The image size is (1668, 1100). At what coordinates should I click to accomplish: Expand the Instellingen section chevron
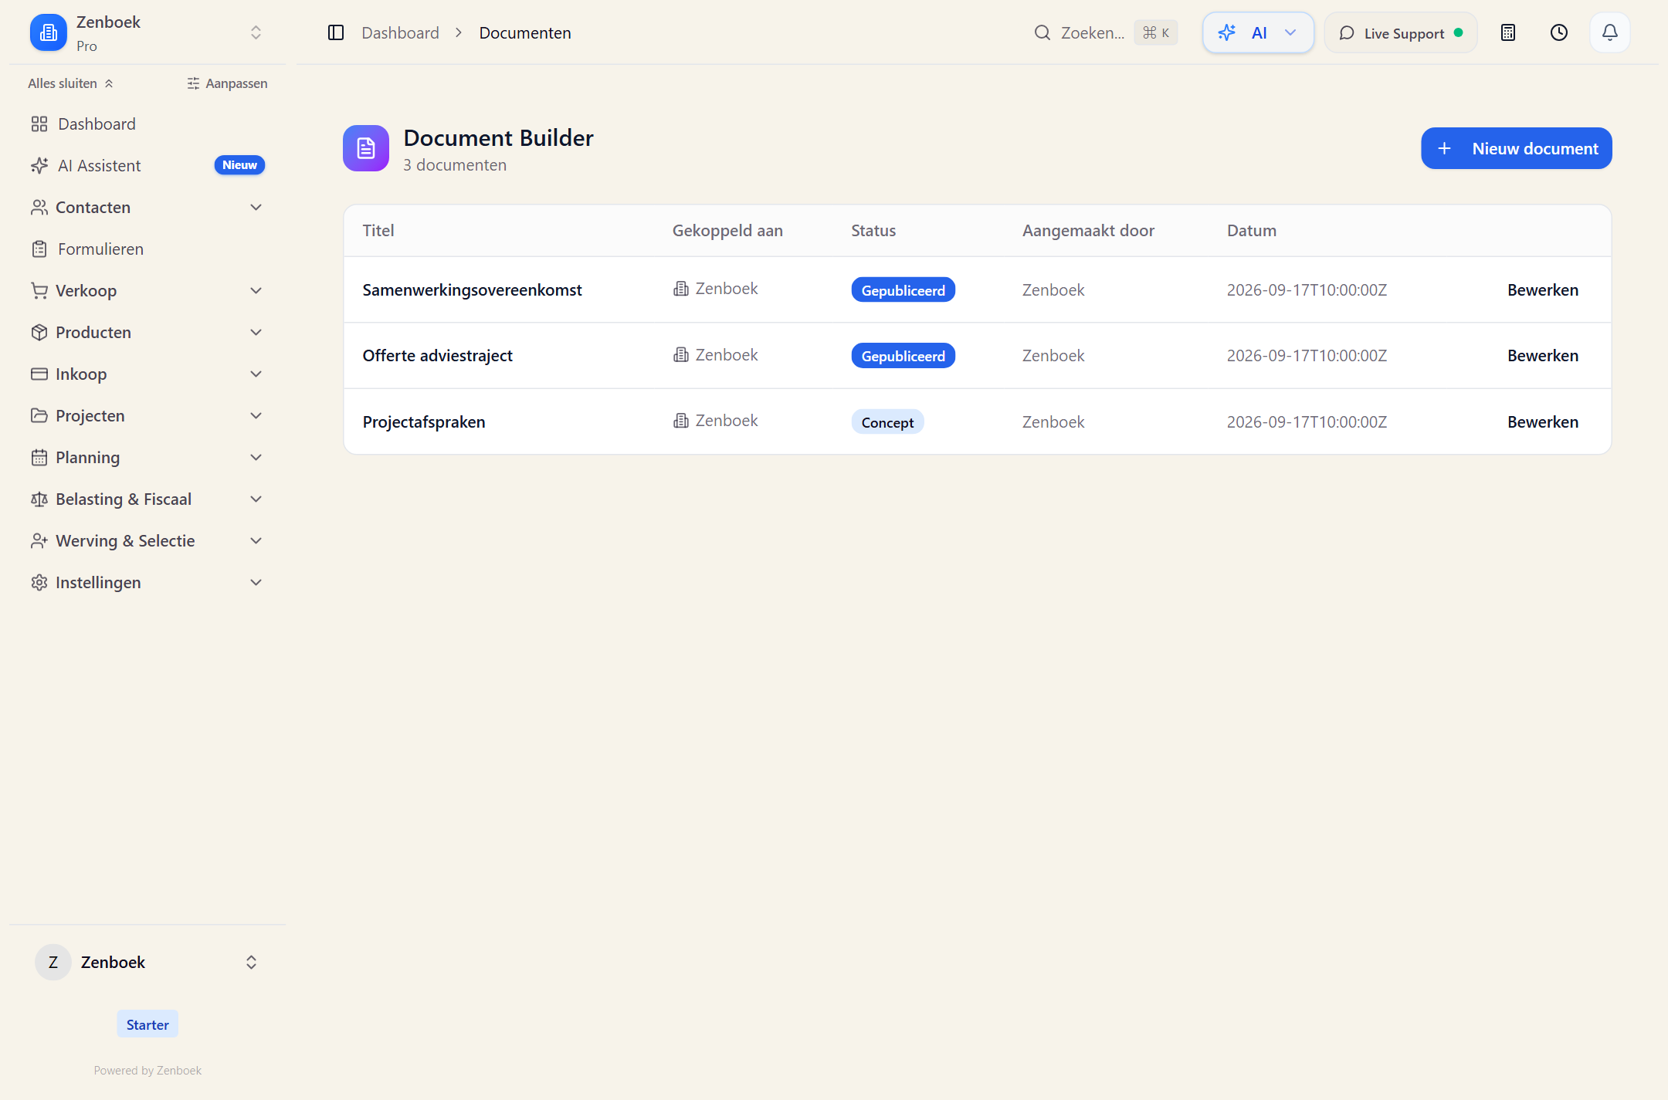coord(256,582)
